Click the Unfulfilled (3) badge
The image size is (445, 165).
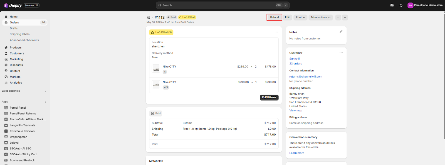pos(161,32)
